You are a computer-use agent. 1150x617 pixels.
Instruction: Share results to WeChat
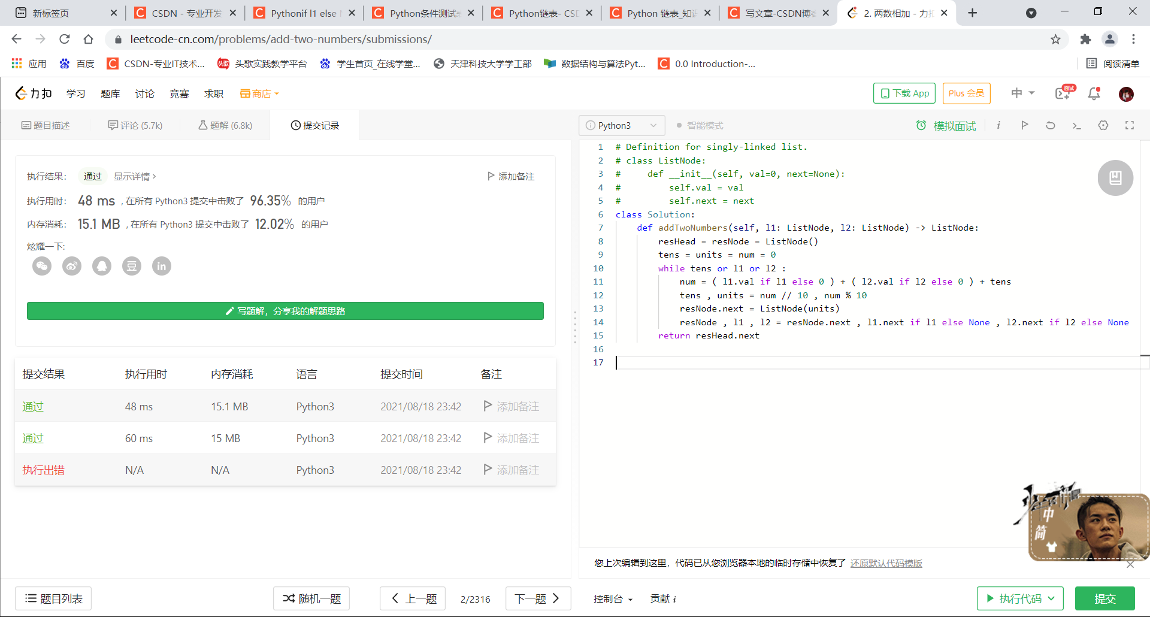click(x=42, y=266)
